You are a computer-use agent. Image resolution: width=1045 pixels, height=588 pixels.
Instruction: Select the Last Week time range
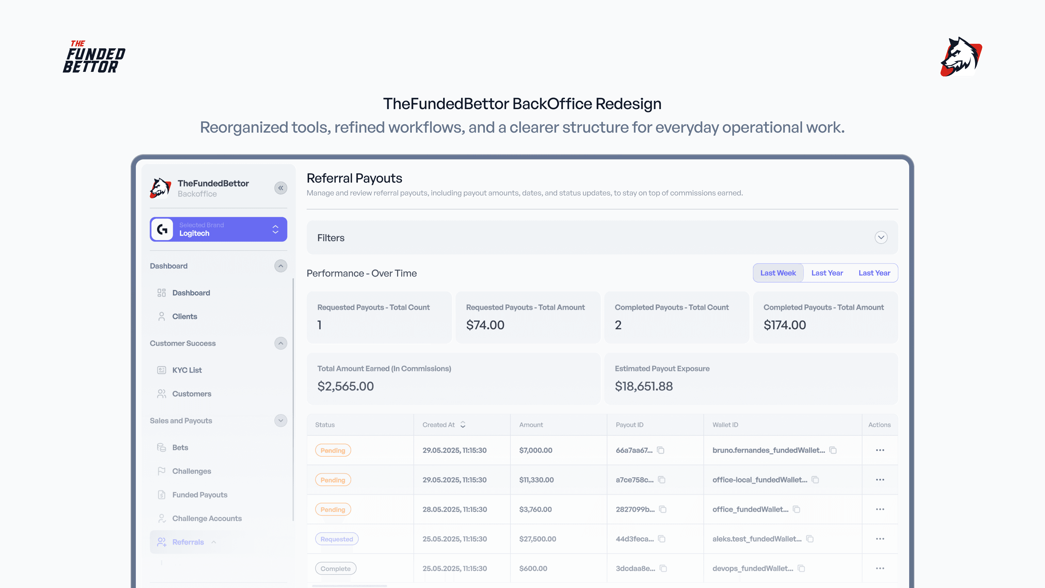778,273
